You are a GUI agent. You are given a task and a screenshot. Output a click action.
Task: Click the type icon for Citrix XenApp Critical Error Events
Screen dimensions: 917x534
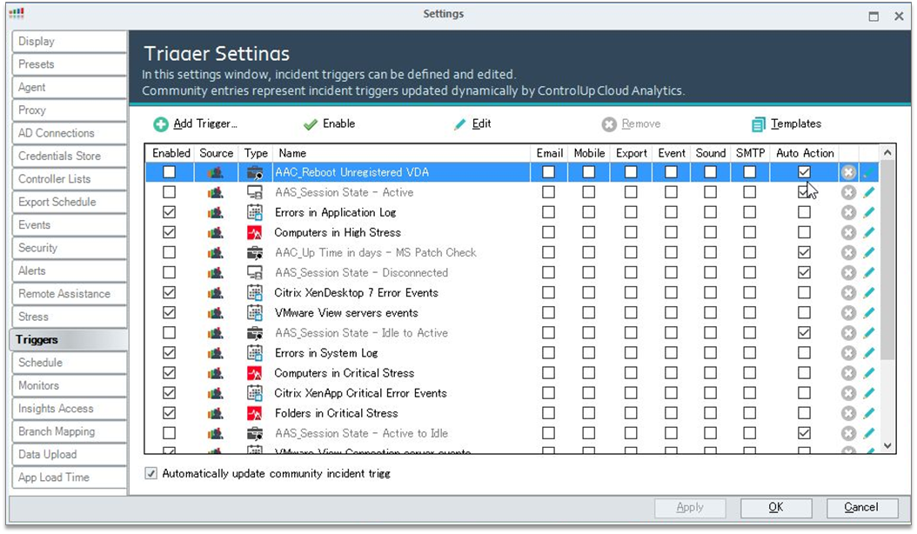click(x=254, y=393)
